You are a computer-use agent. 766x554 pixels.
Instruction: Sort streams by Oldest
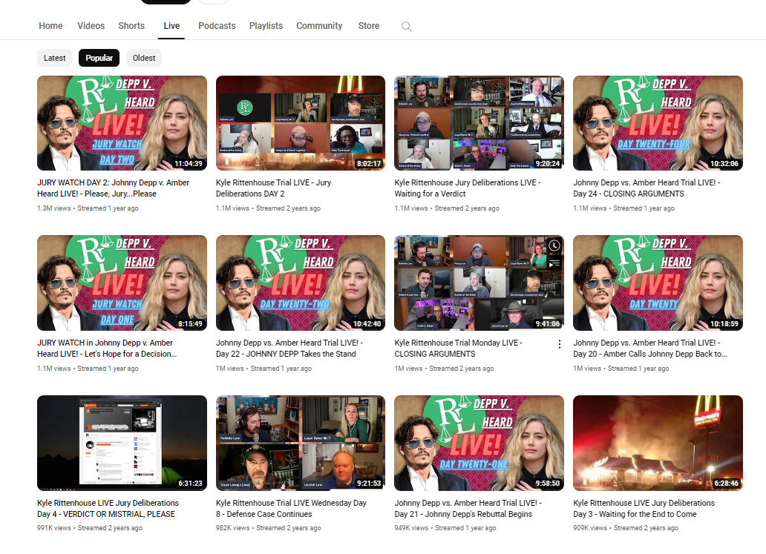coord(144,58)
